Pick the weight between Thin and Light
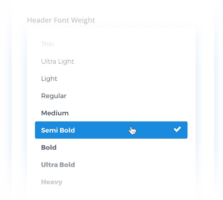The width and height of the screenshot is (223, 200). click(x=58, y=62)
